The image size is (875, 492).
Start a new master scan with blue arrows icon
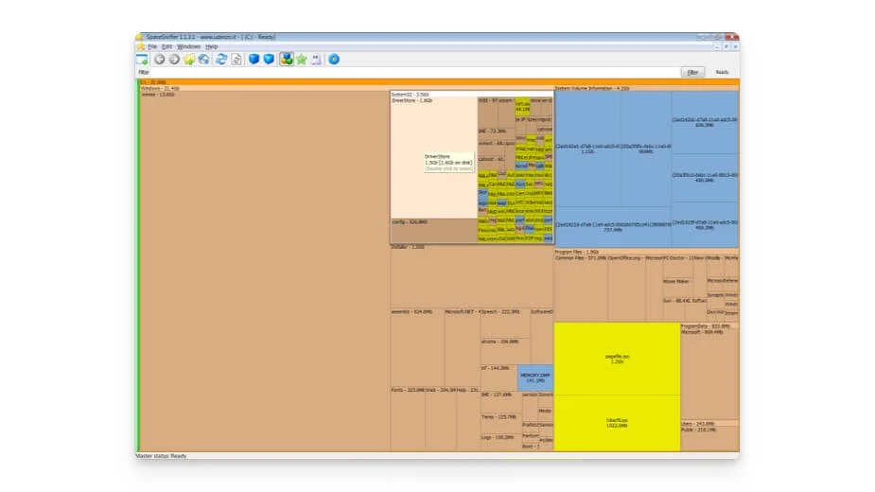[221, 60]
